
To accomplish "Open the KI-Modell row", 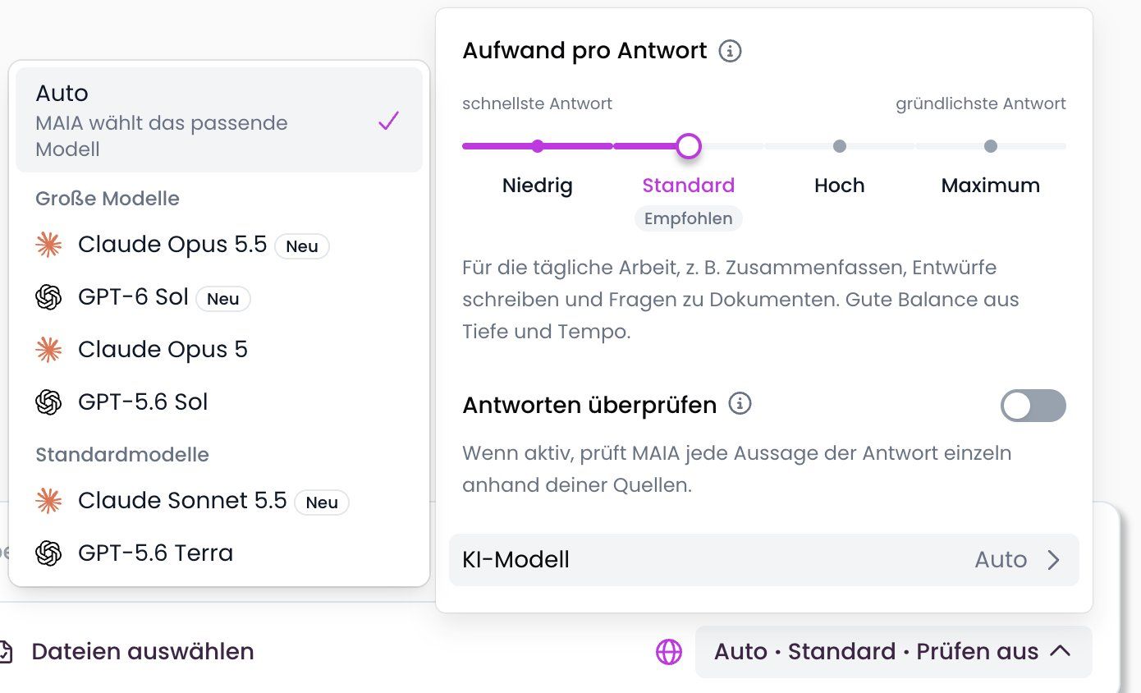I will [x=764, y=560].
